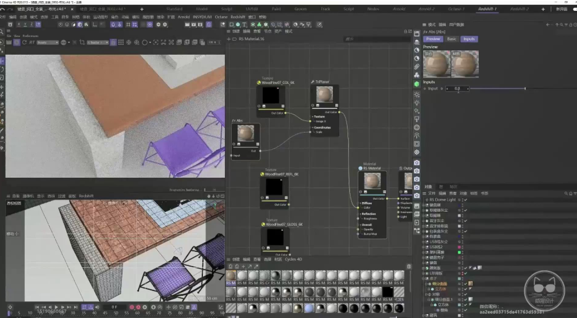Toggle Z axis lock in top toolbar
This screenshot has height=318, width=577.
(x=31, y=24)
